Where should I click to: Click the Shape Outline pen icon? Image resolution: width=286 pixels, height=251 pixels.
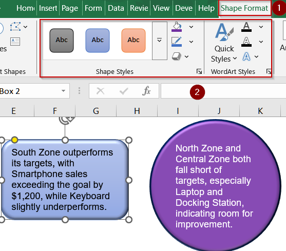[177, 42]
